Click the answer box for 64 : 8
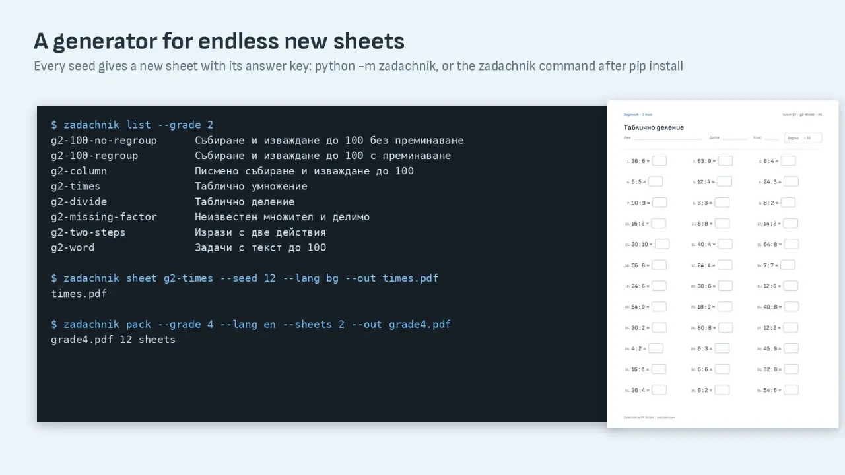Image resolution: width=845 pixels, height=475 pixels. (x=792, y=244)
